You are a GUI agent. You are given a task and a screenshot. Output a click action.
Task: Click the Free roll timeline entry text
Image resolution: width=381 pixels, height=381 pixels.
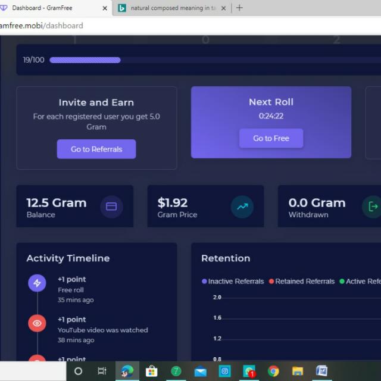[x=71, y=290]
